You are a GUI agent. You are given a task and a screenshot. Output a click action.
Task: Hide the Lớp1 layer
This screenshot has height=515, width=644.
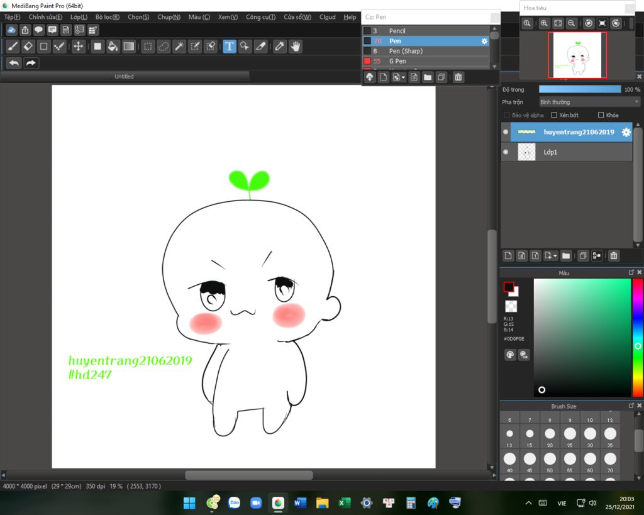[506, 152]
